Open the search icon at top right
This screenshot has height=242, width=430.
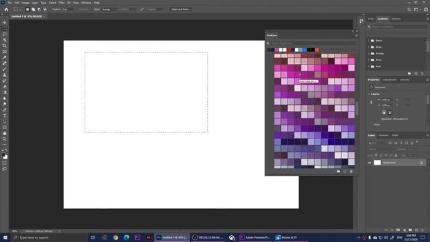pos(409,9)
